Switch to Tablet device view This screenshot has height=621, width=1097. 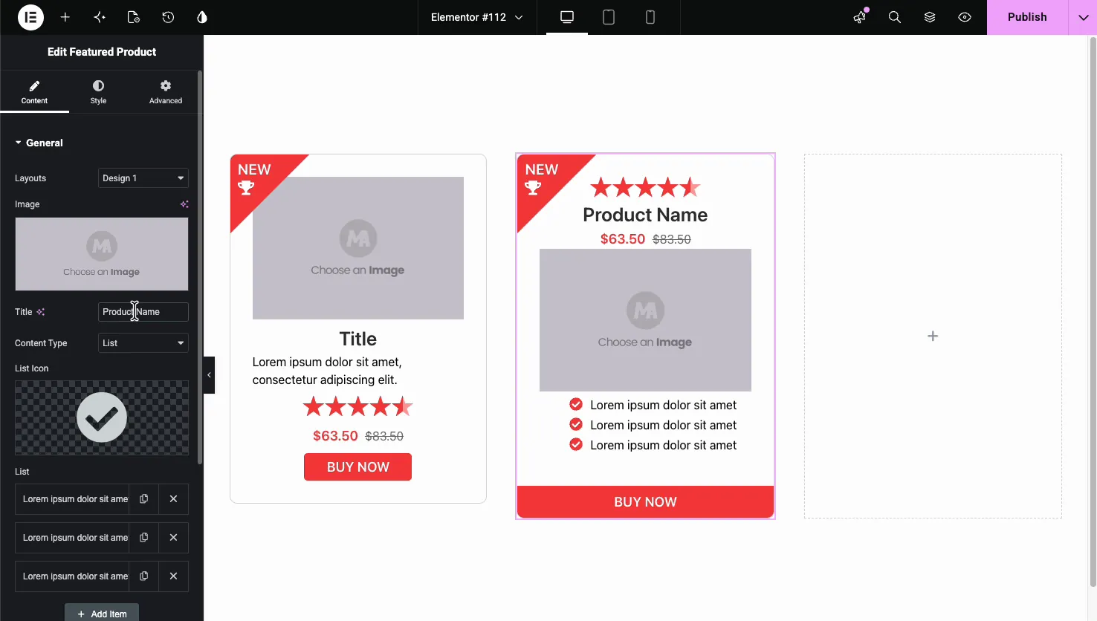tap(609, 17)
